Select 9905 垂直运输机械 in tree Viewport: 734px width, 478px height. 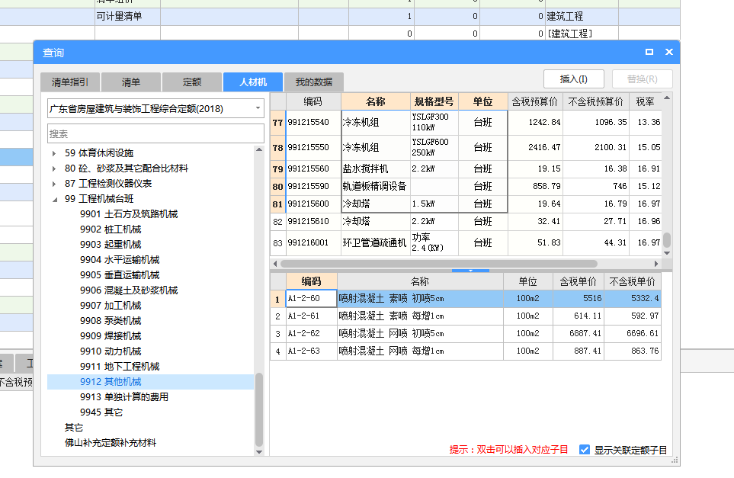click(120, 274)
